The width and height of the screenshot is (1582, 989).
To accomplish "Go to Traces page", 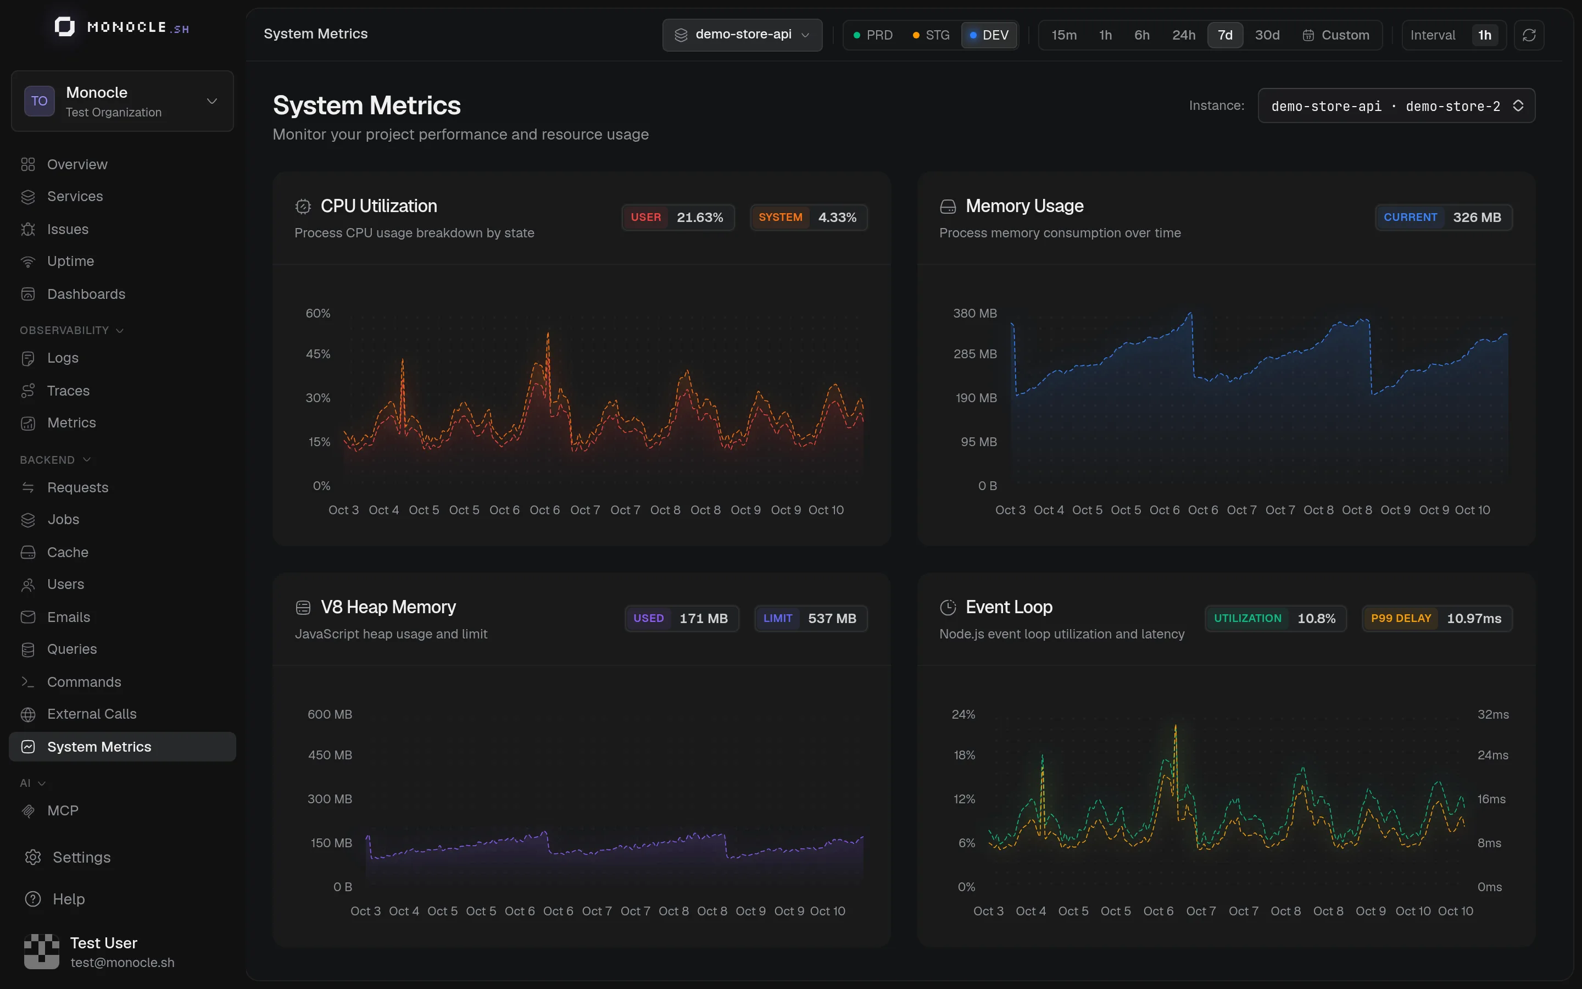I will click(x=122, y=391).
